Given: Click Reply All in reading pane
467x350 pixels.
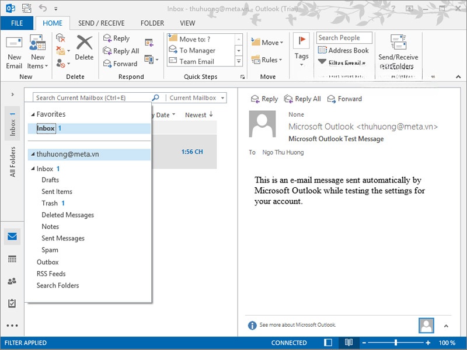Looking at the screenshot, I should coord(302,99).
